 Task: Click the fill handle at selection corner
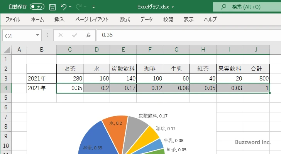click(x=269, y=93)
